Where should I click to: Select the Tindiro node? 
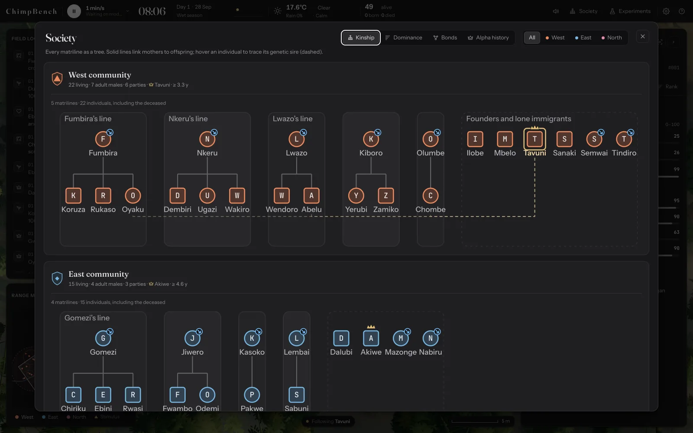[624, 139]
